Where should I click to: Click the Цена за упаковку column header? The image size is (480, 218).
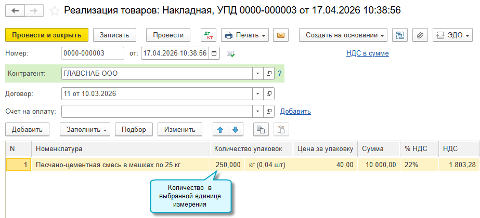point(326,149)
